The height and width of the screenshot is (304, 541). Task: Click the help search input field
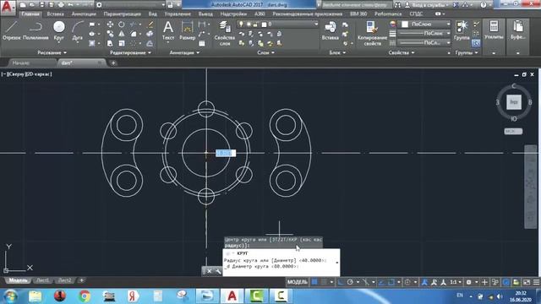tap(357, 5)
